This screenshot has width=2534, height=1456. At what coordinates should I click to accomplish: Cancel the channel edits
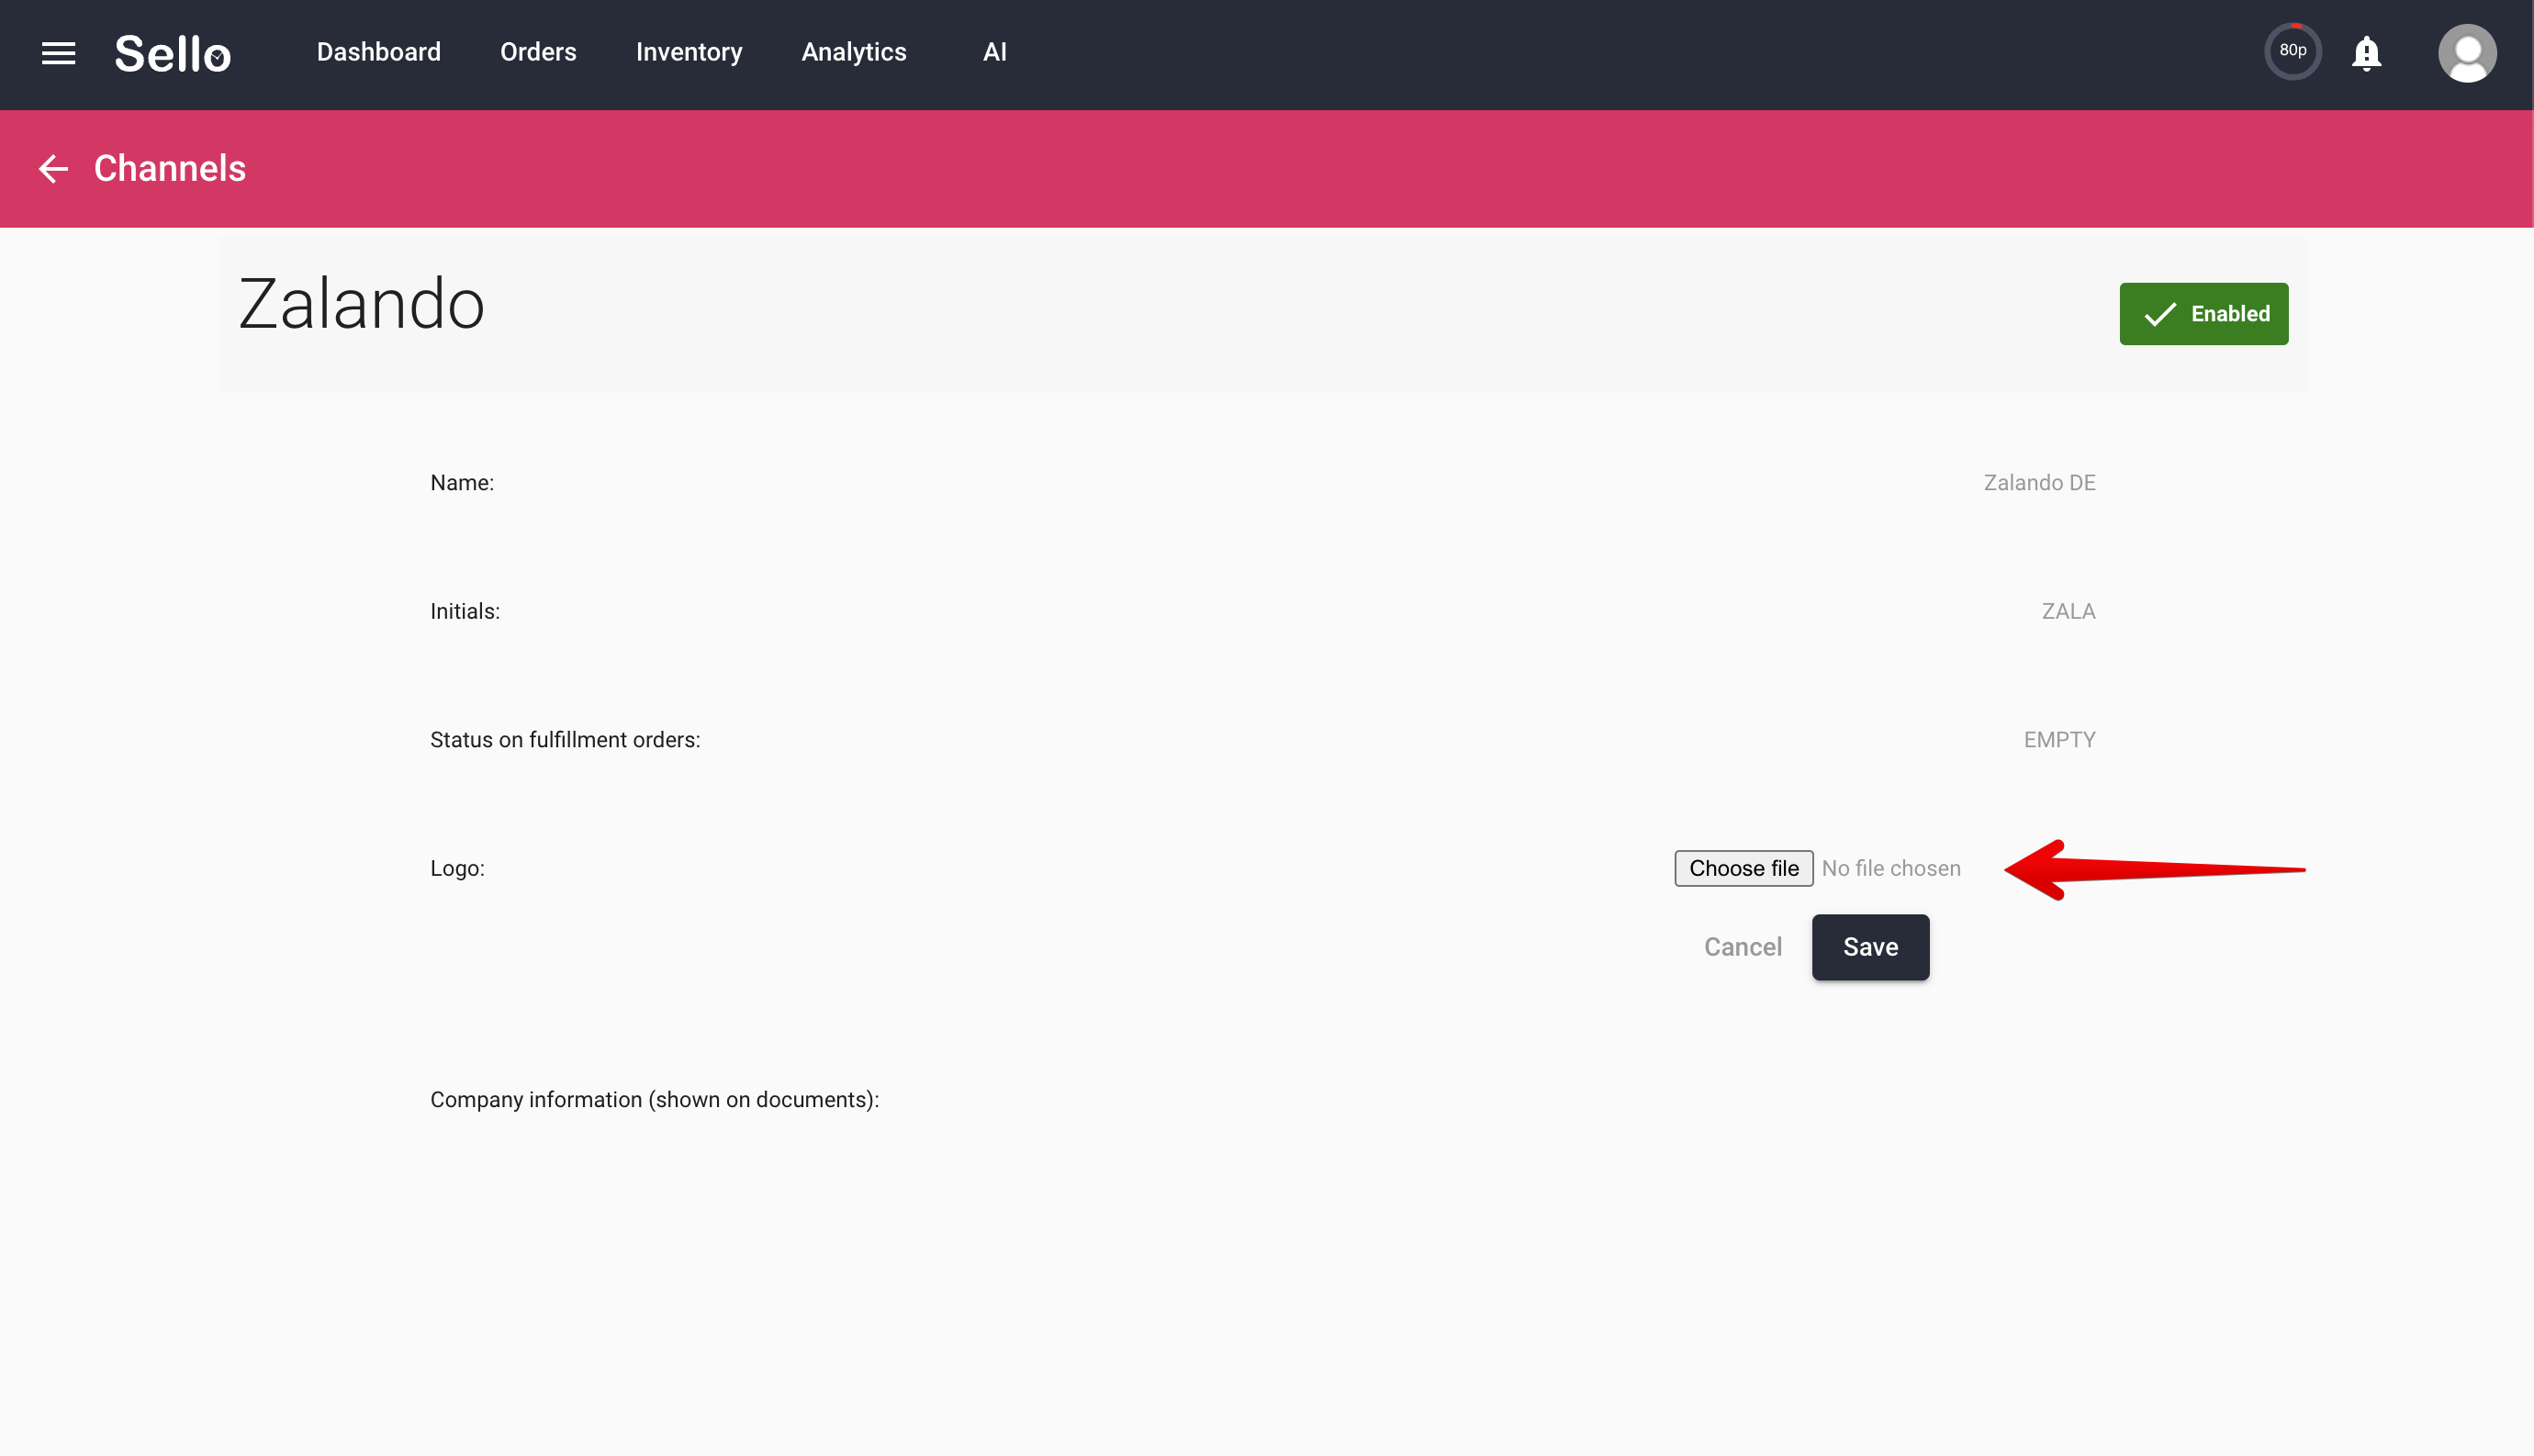(1742, 947)
